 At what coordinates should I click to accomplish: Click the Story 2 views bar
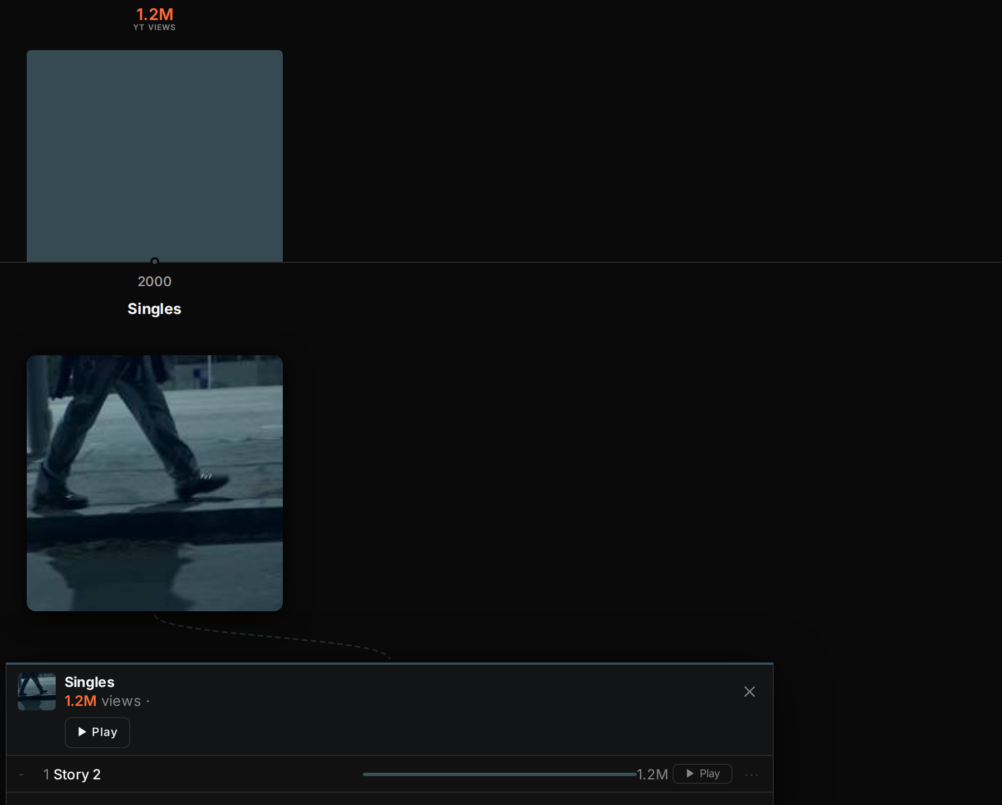[499, 774]
